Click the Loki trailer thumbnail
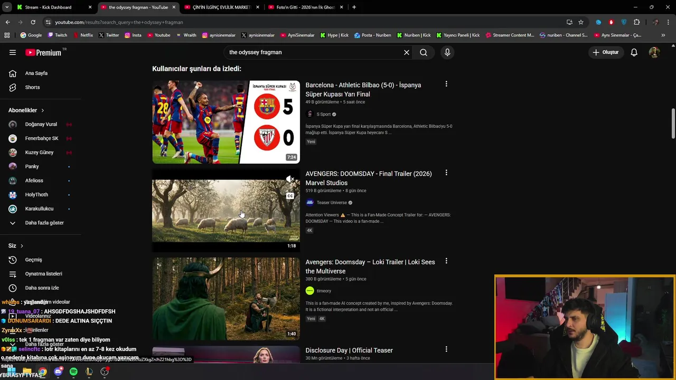676x380 pixels. (226, 299)
